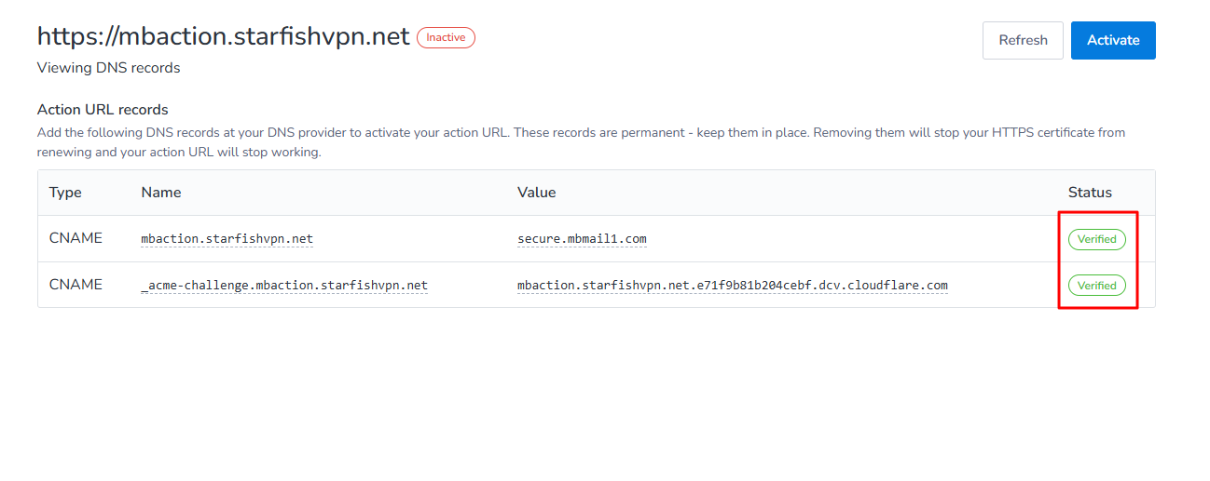Copy the name _acme-challenge.mbaction.starfishvpn.net
Viewport: 1210px width, 481px height.
pyautogui.click(x=284, y=285)
